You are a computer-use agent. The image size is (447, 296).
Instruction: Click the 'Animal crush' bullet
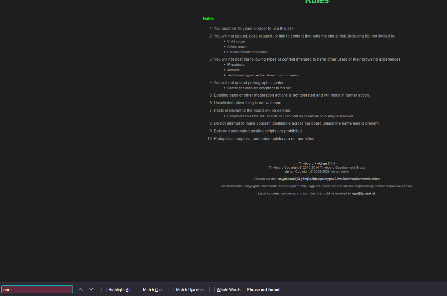237,47
